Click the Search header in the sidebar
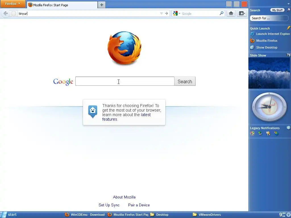This screenshot has height=218, width=291. click(255, 10)
